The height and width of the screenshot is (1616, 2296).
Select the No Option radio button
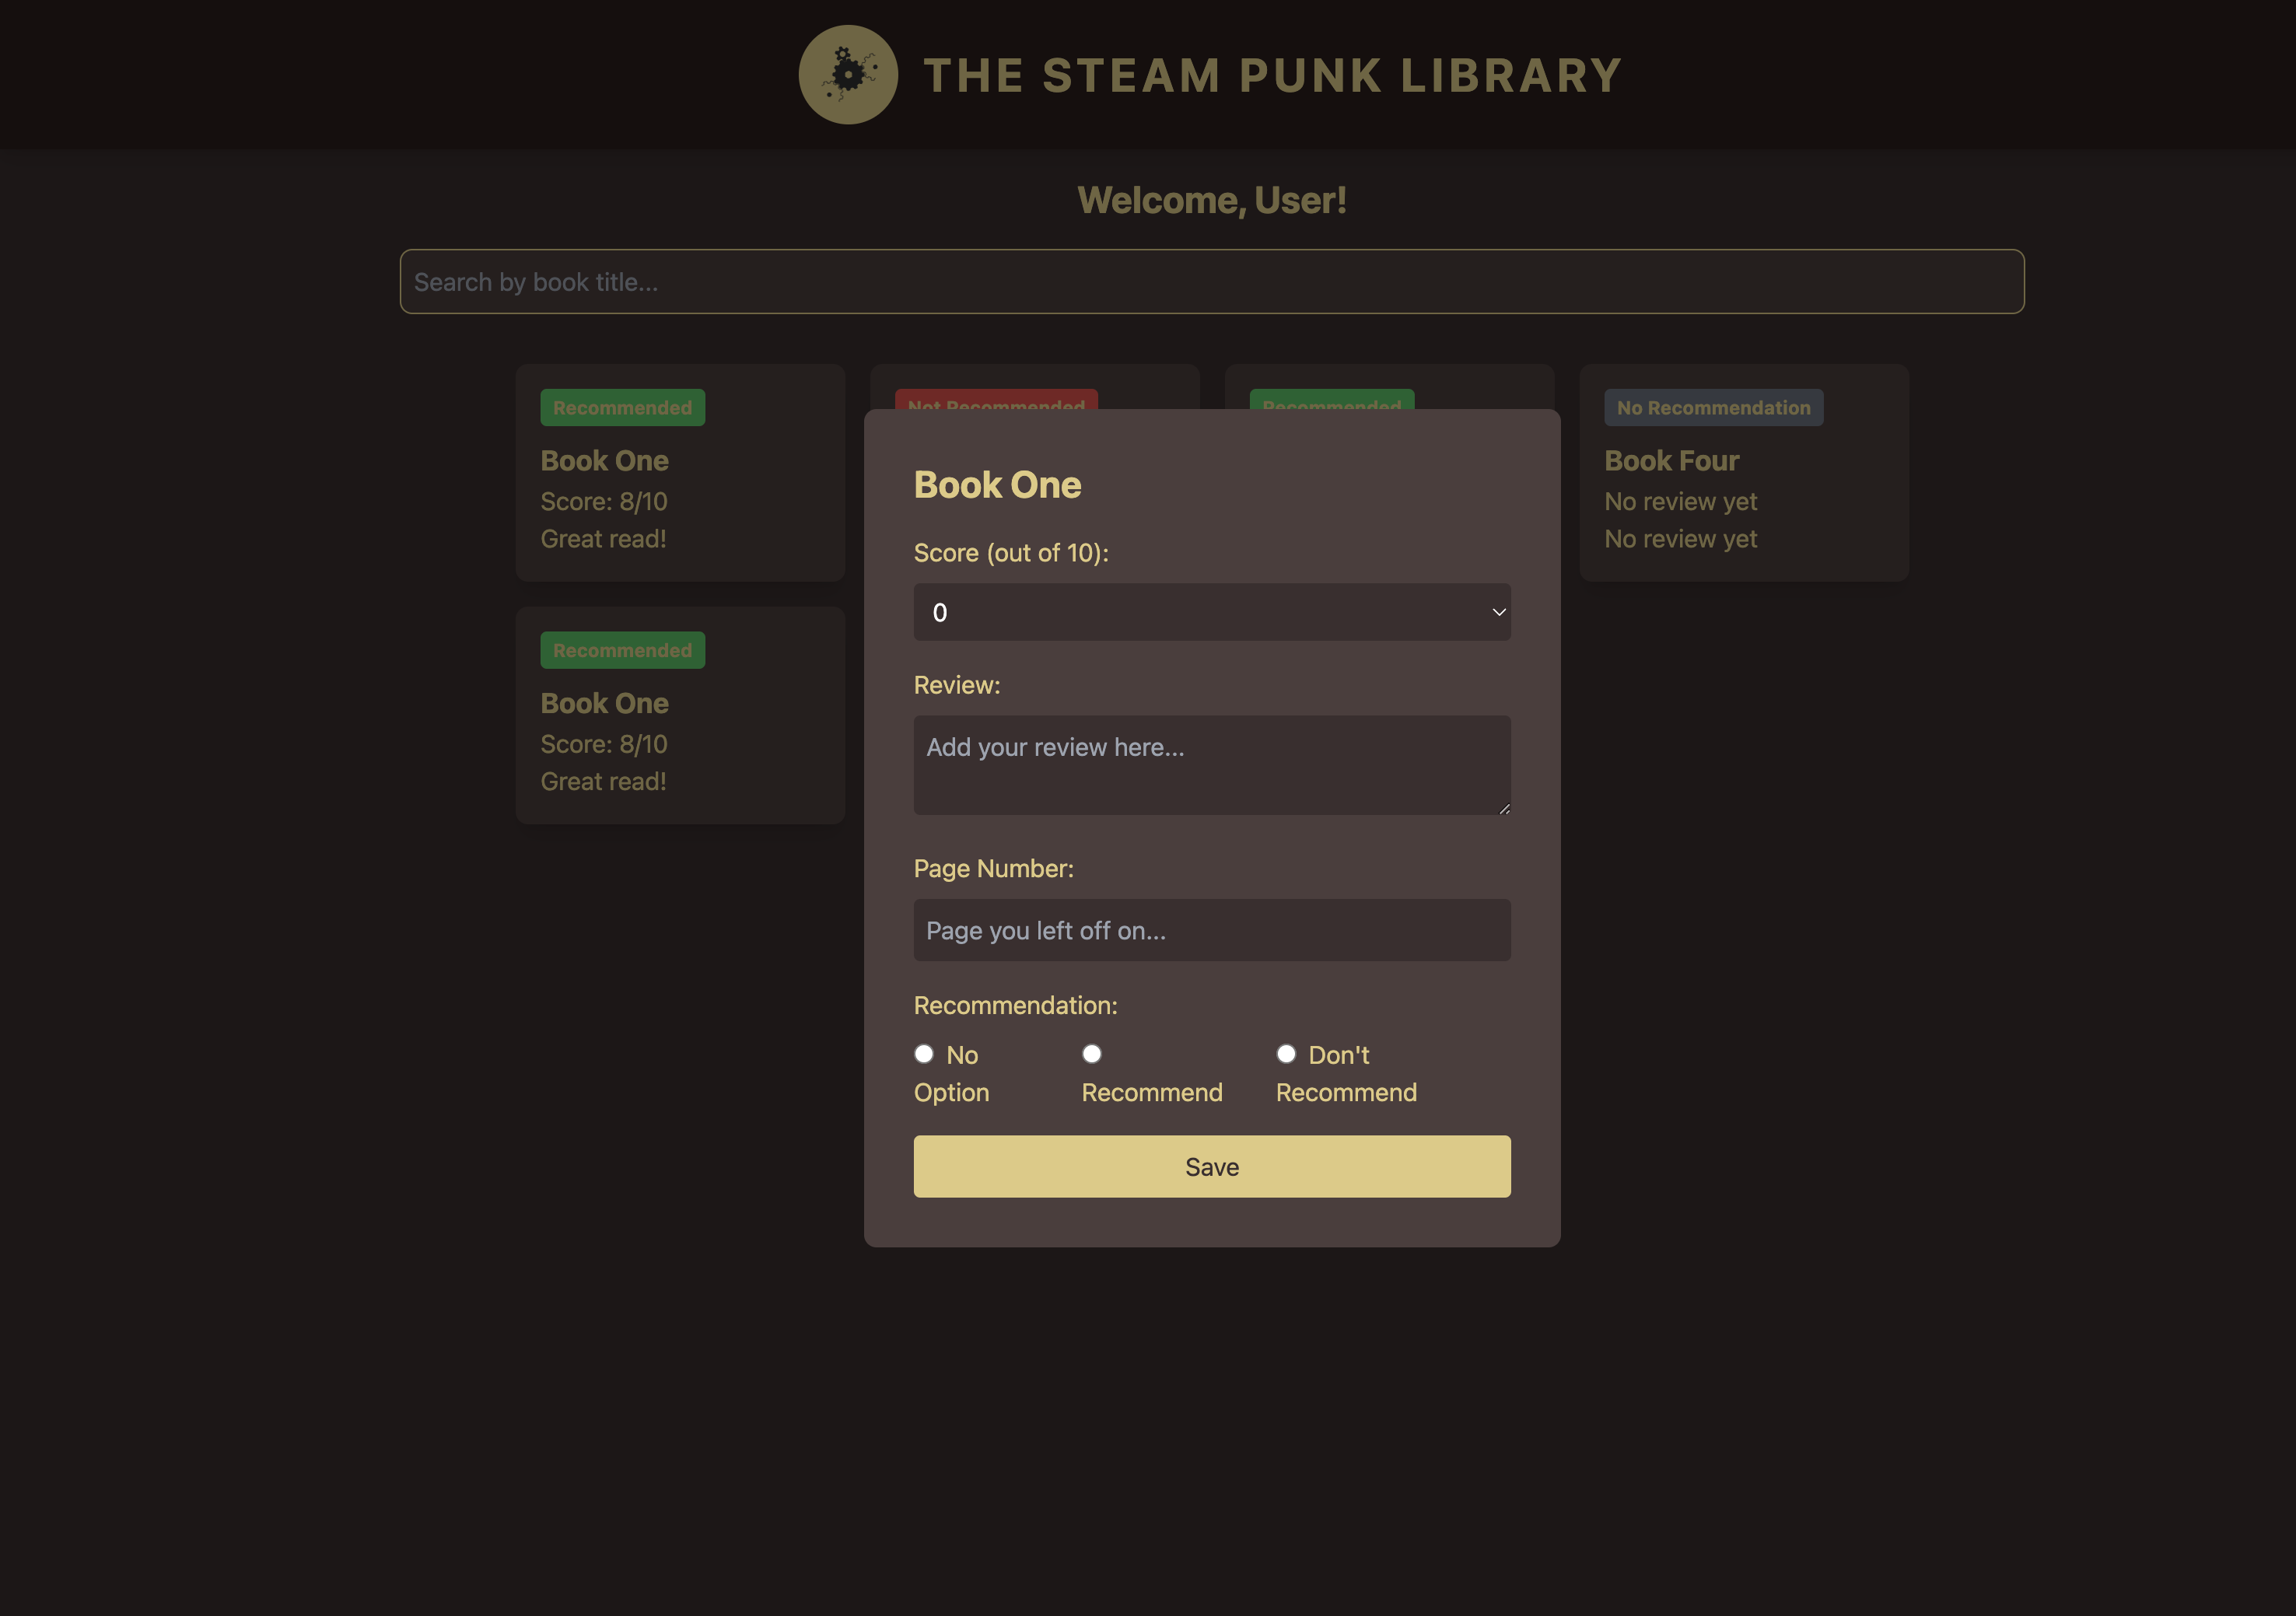(924, 1054)
